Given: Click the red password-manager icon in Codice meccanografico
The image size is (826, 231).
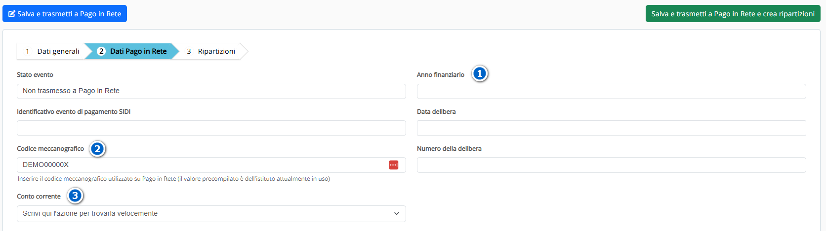Looking at the screenshot, I should pos(394,165).
